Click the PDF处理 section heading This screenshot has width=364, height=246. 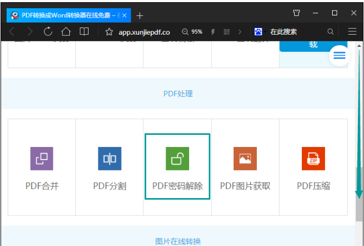178,94
